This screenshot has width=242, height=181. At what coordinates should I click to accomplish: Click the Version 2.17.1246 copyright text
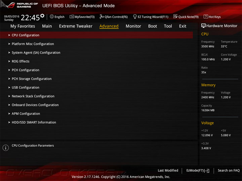pyautogui.click(x=121, y=177)
